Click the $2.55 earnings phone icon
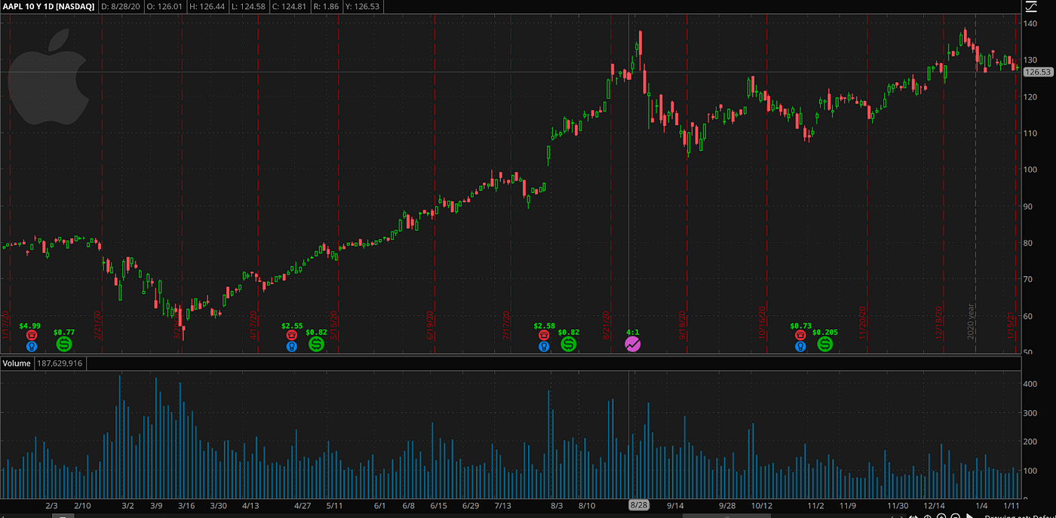1056x518 pixels. [292, 335]
